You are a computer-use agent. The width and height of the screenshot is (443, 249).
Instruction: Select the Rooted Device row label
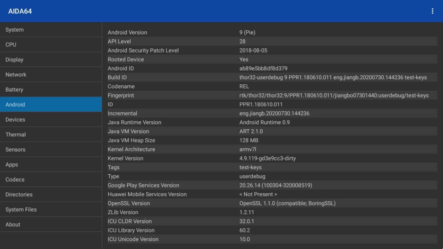[x=126, y=59]
